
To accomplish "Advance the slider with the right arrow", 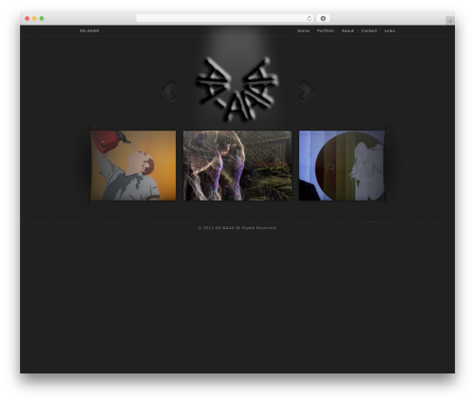I will (x=306, y=91).
